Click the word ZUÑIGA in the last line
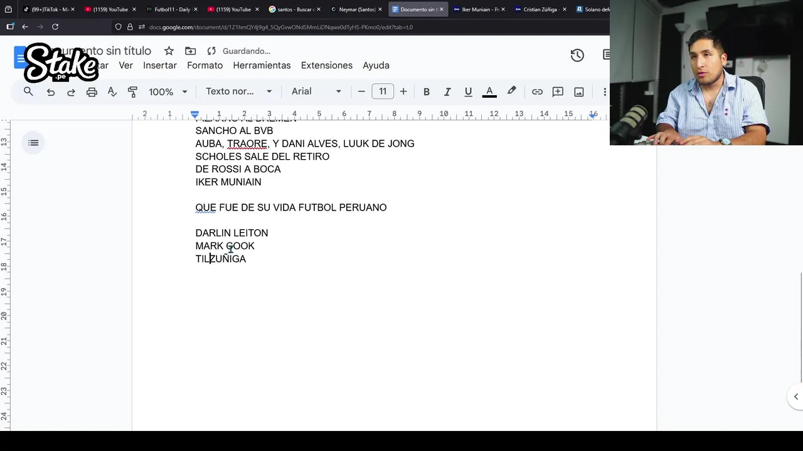 (229, 259)
